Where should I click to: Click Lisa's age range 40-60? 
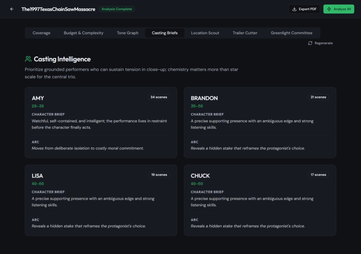coord(38,184)
